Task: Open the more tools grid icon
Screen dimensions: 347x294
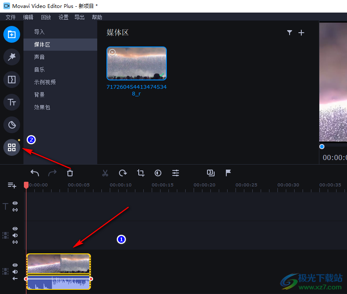Action: pos(12,147)
